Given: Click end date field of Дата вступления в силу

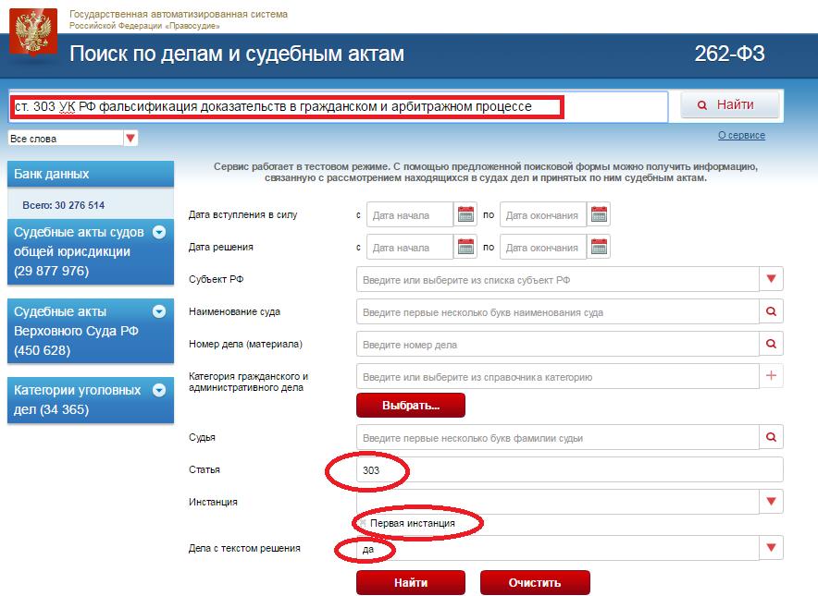Looking at the screenshot, I should tap(543, 214).
